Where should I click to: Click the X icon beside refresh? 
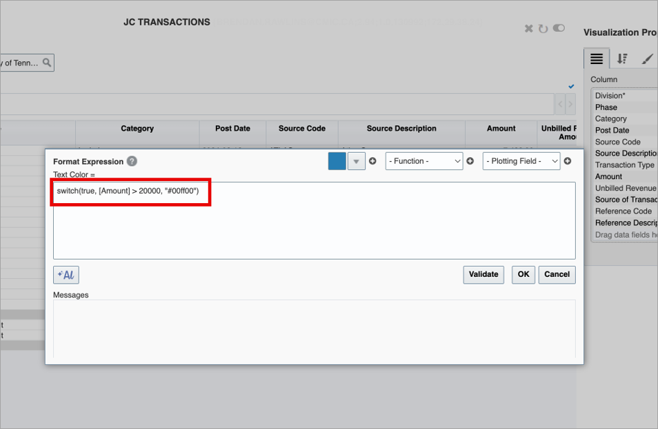point(529,28)
